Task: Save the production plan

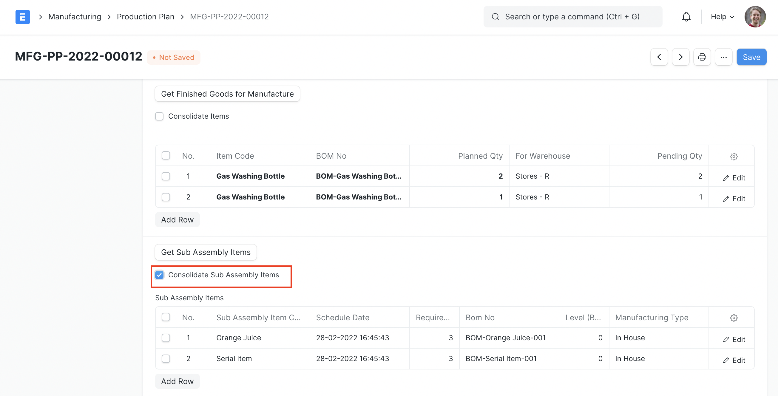Action: (751, 57)
